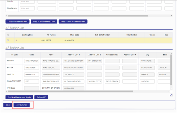Screen dimensions: 177x113
Task: Open View Summary
Action: 22,105
